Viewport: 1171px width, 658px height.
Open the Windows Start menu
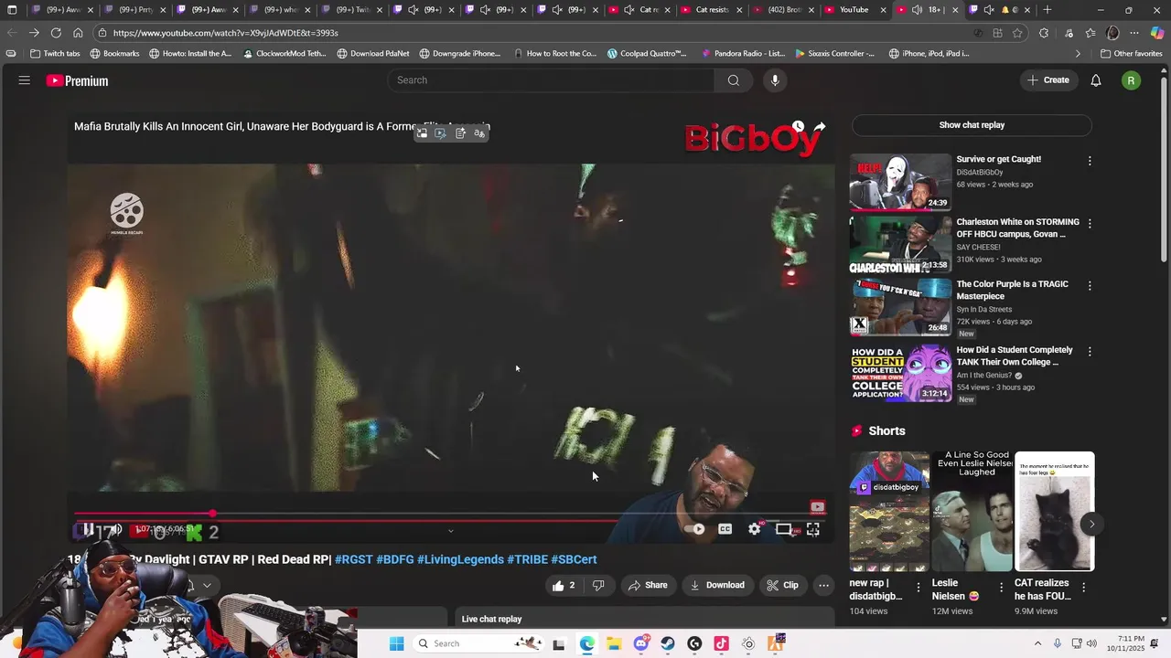[396, 643]
